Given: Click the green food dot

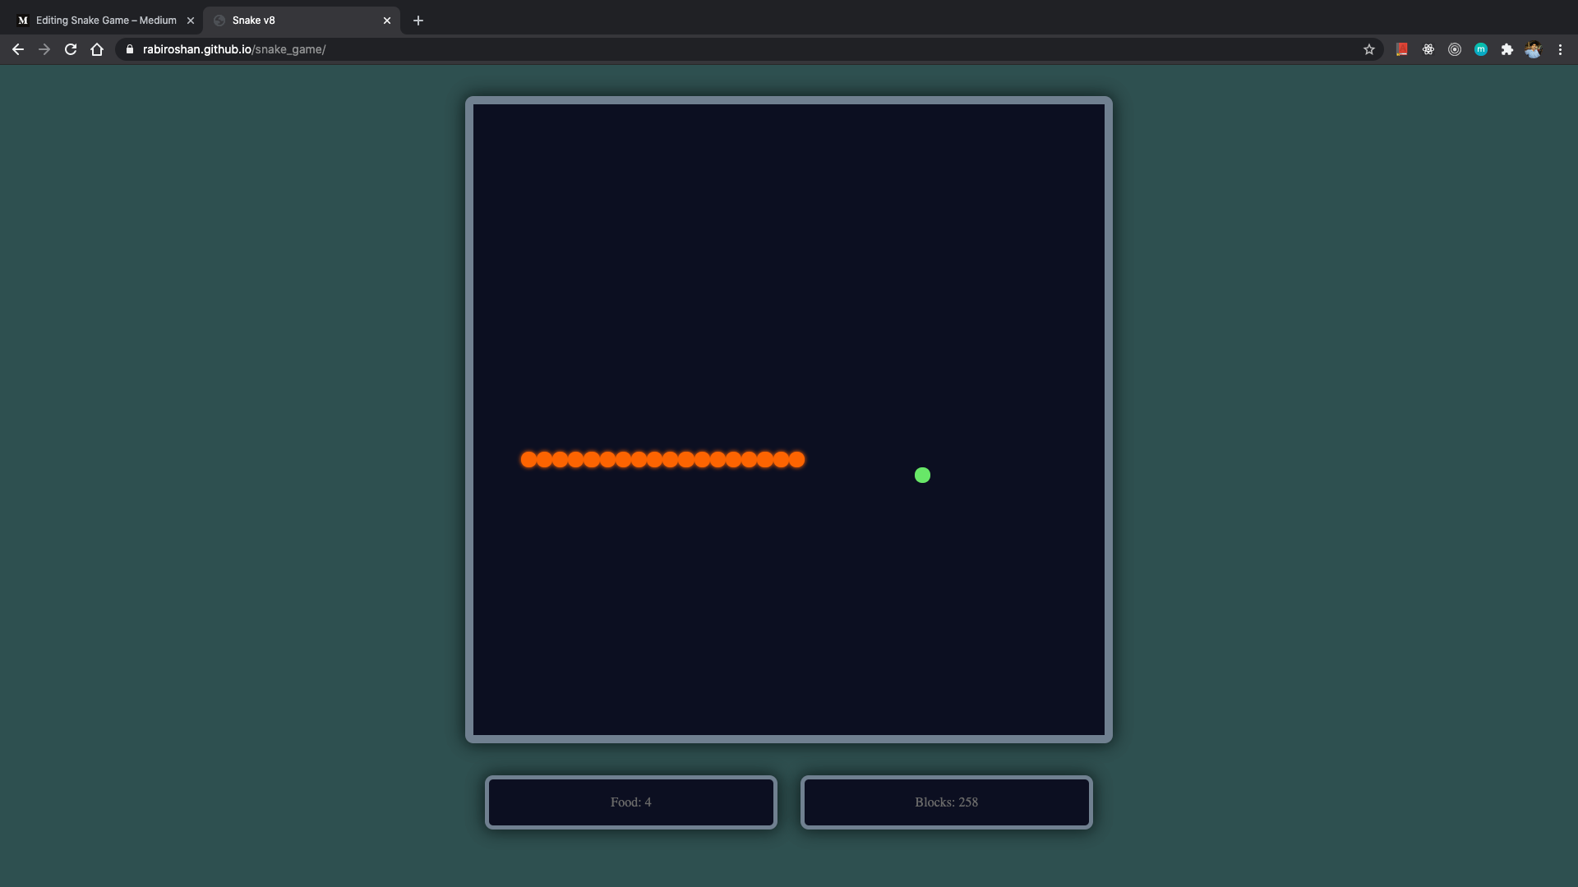Looking at the screenshot, I should (x=922, y=475).
